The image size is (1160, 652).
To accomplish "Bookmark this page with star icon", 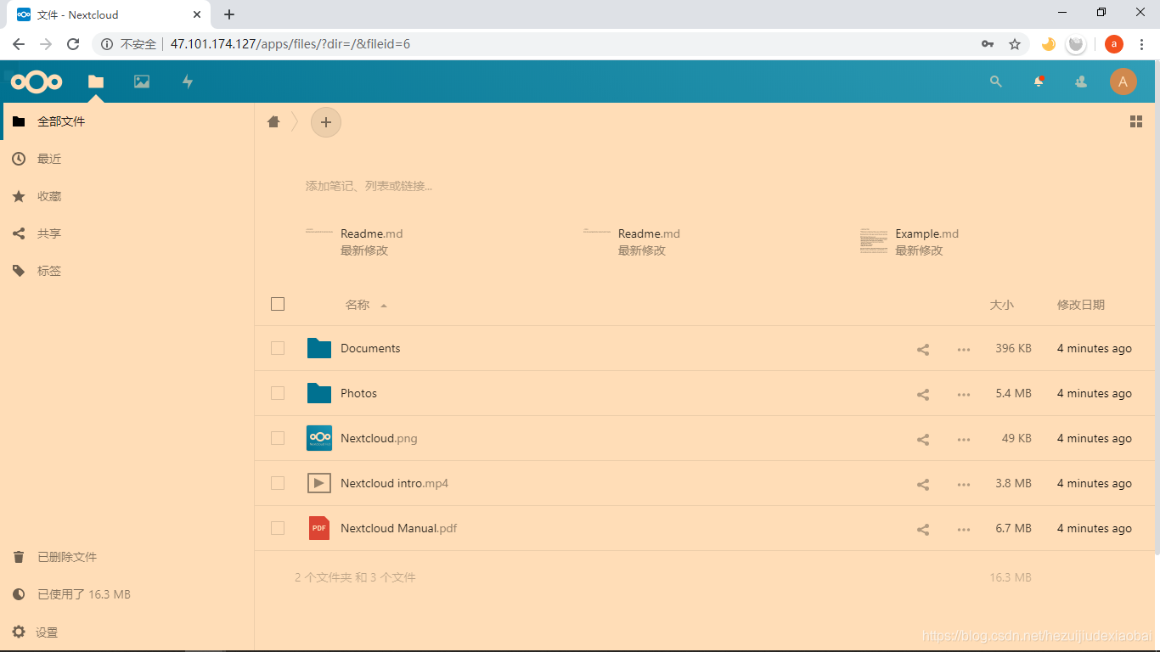I will tap(1014, 44).
